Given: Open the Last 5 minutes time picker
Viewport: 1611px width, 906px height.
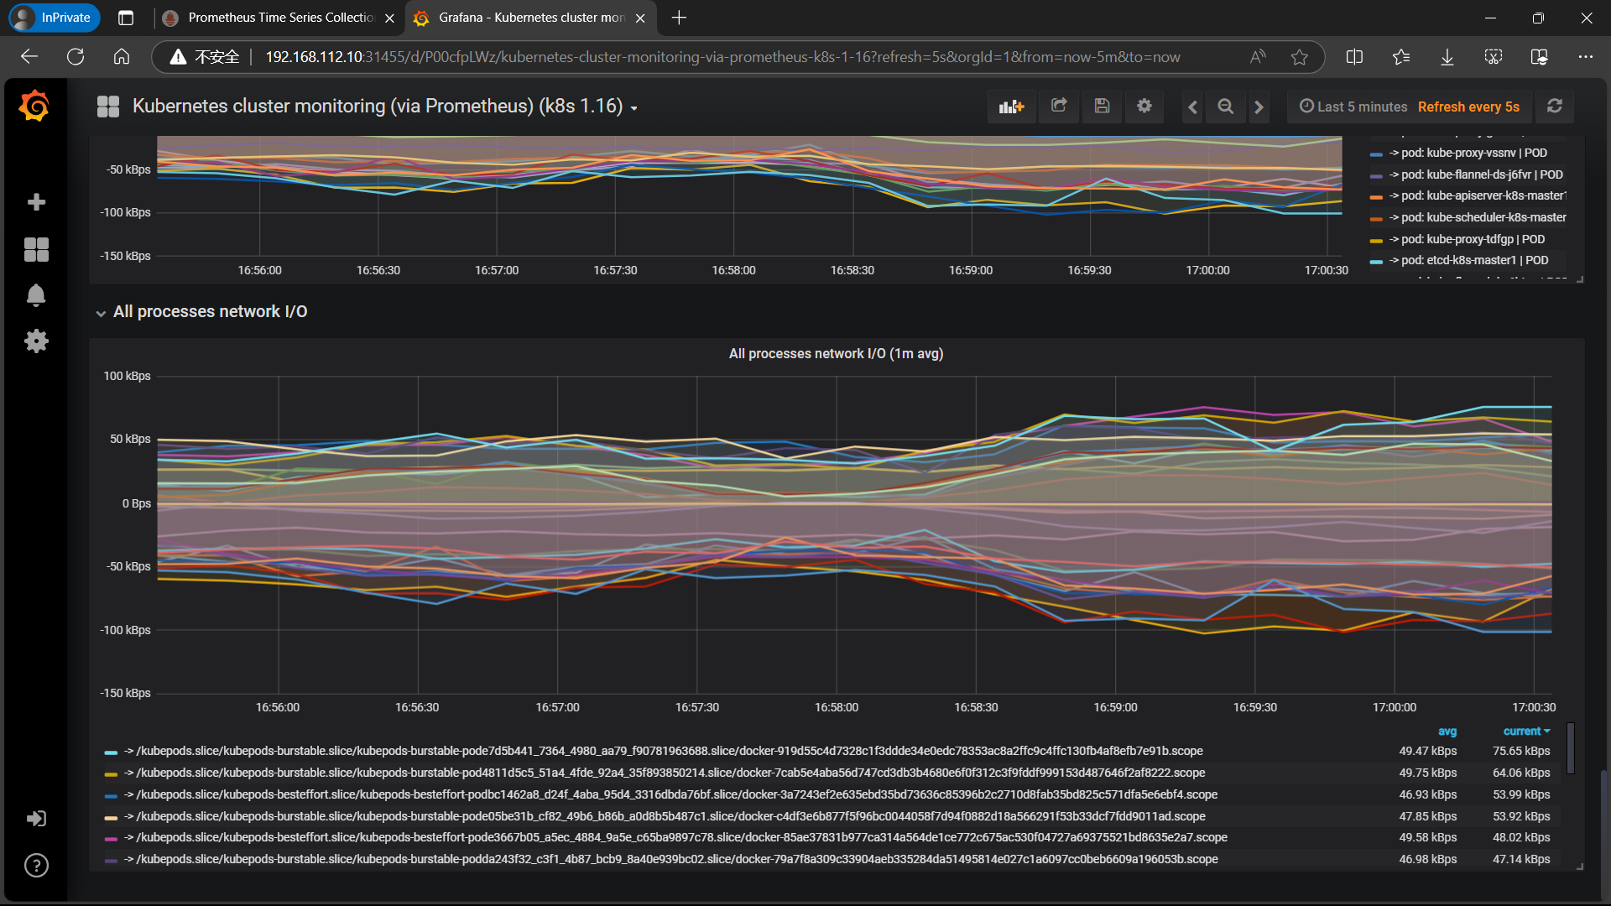Looking at the screenshot, I should pyautogui.click(x=1353, y=107).
